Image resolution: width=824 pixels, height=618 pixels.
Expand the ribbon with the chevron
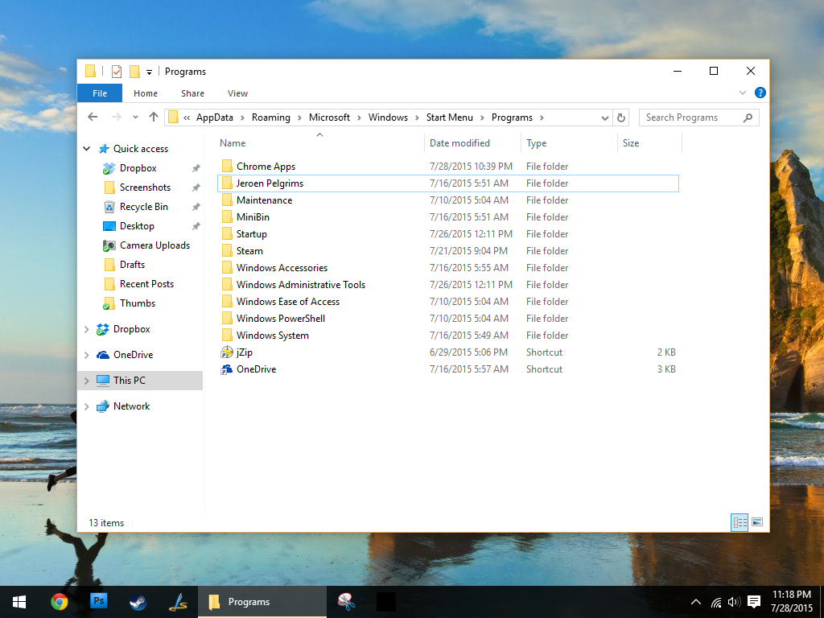click(x=743, y=93)
